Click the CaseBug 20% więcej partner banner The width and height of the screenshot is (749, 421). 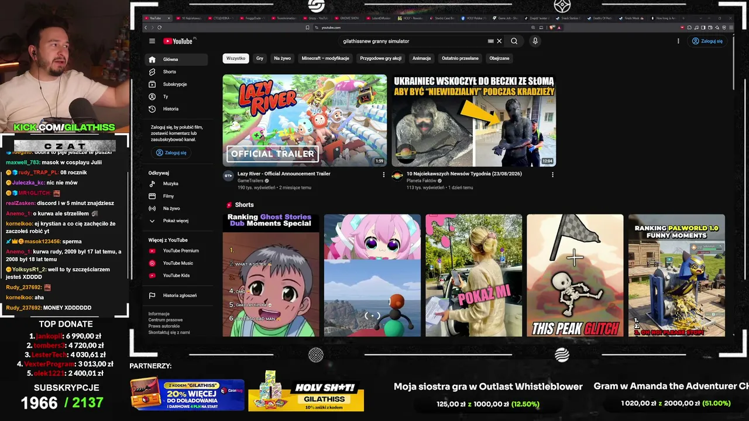187,394
